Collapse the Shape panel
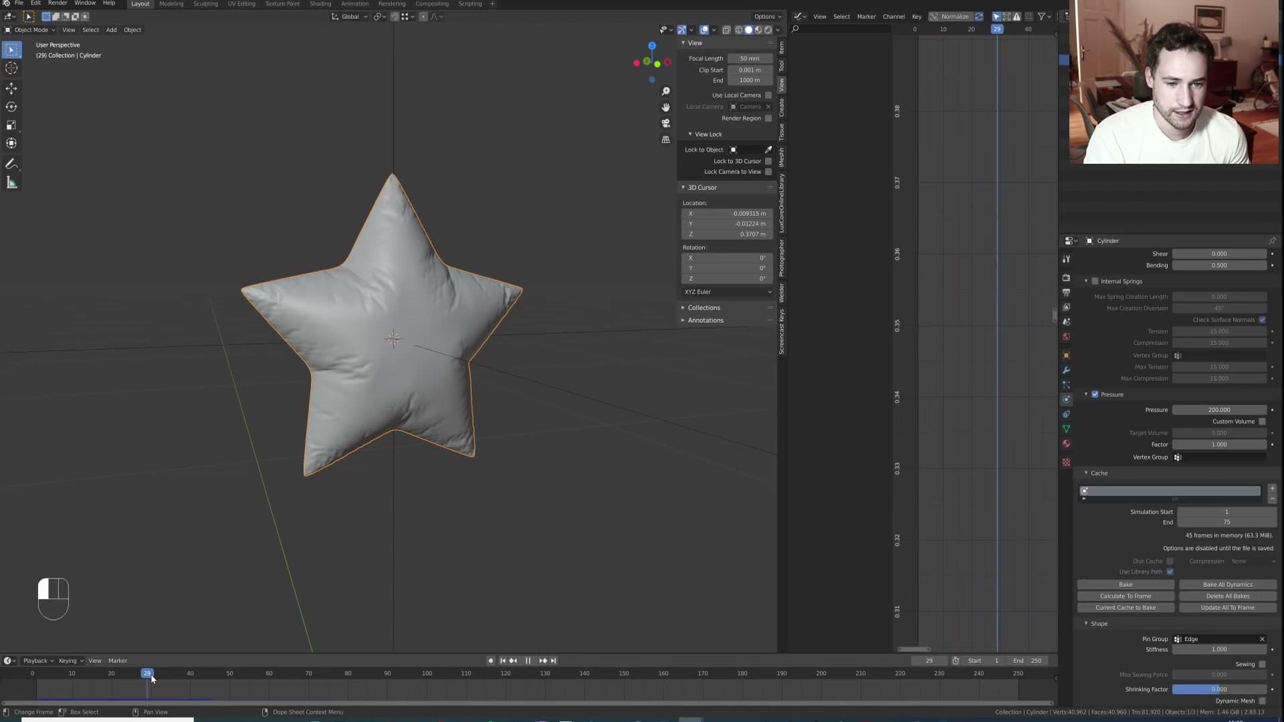Image resolution: width=1284 pixels, height=722 pixels. (x=1098, y=624)
